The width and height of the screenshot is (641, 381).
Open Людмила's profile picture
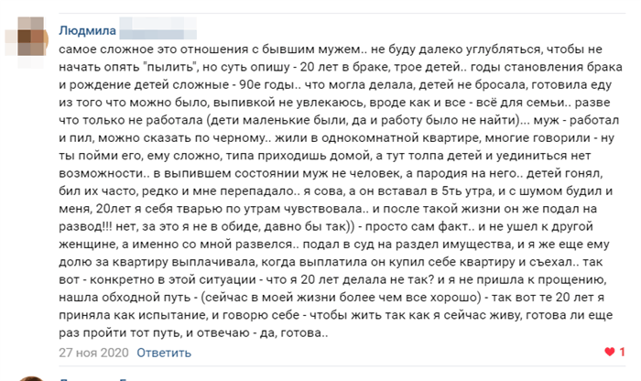pyautogui.click(x=27, y=39)
